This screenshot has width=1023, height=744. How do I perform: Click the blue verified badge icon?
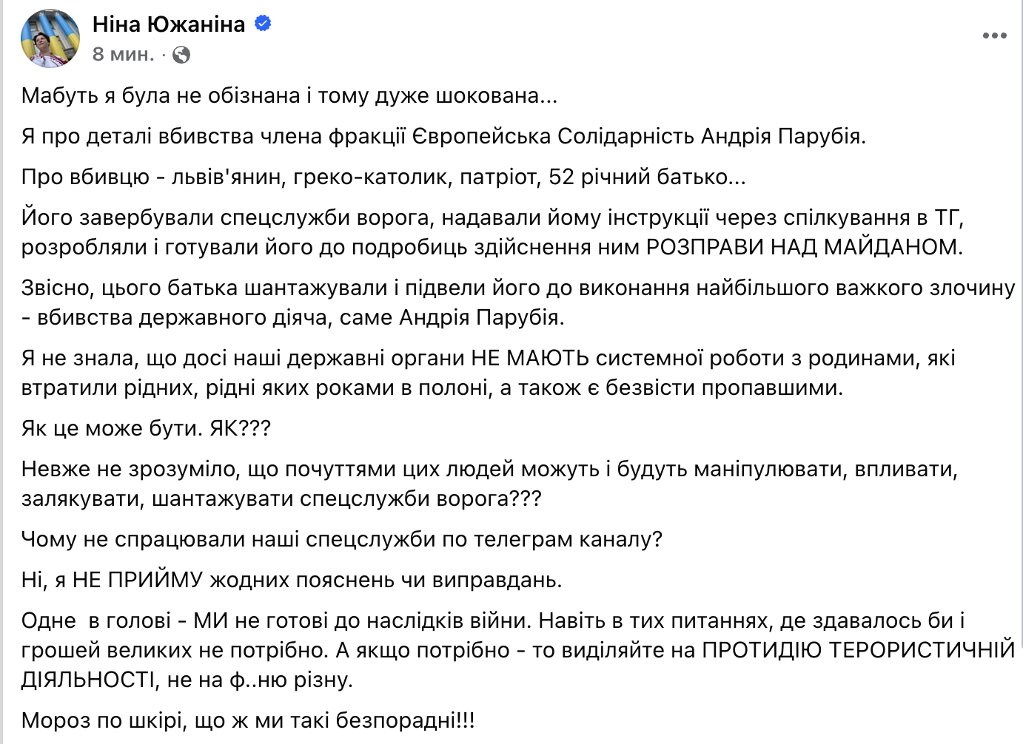coord(262,24)
